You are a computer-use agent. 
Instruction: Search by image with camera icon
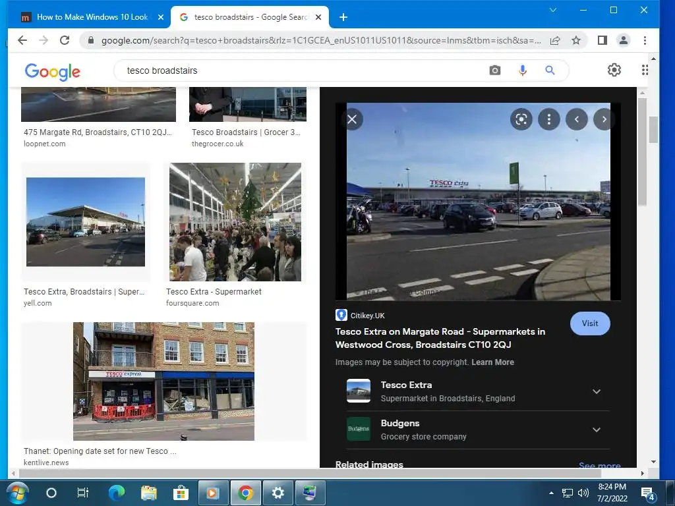495,70
